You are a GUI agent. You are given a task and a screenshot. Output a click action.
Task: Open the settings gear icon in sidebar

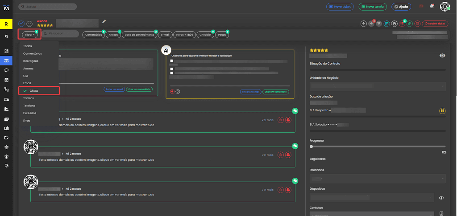click(x=6, y=147)
